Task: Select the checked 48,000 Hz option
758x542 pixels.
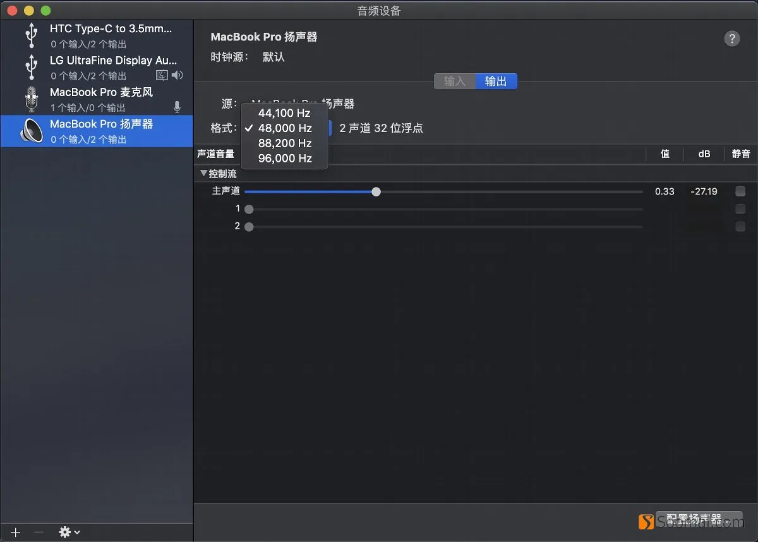Action: (x=285, y=128)
